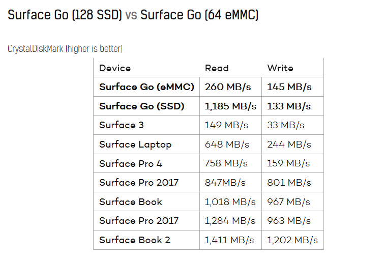The image size is (385, 260).
Task: Click the CrystalDiskMark caption above the table
Action: click(x=65, y=49)
